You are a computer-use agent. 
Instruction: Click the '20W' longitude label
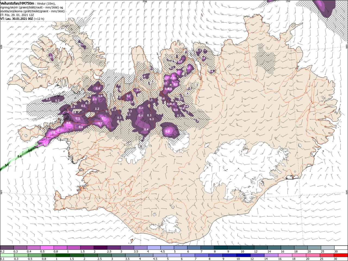click(145, 1)
